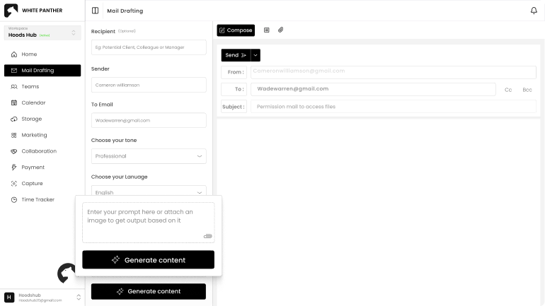Click the Hoodshub avatar icon
The image size is (545, 306).
coord(9,298)
